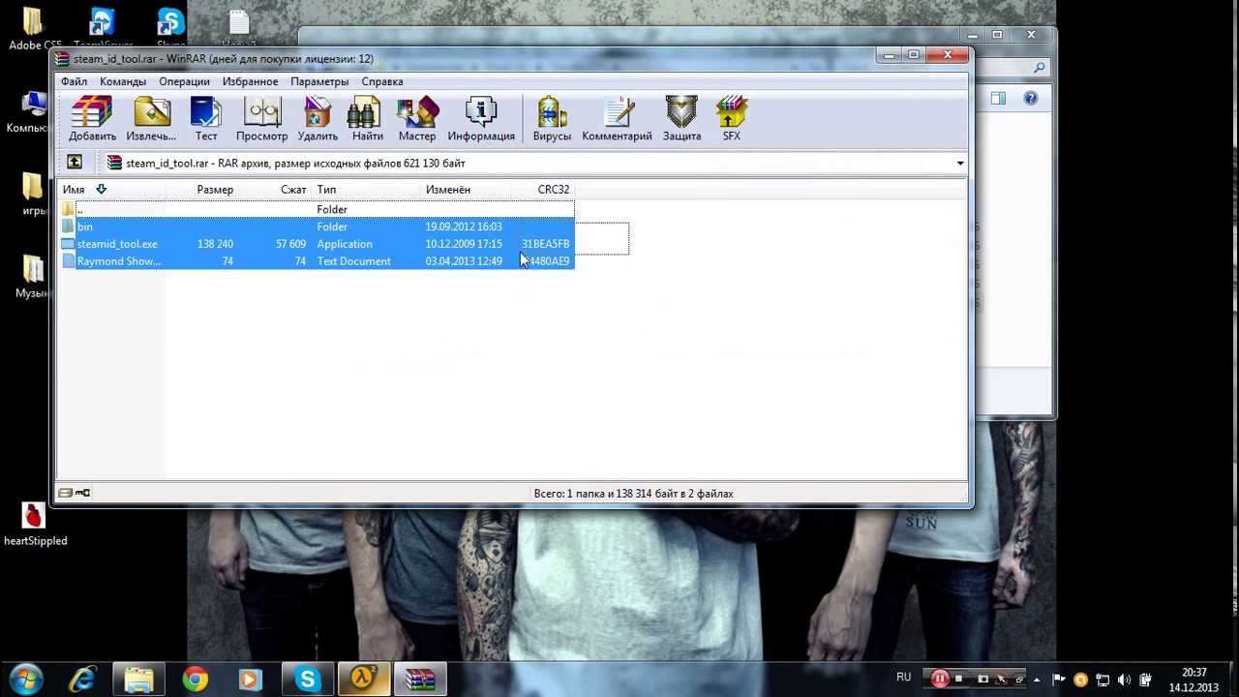
Task: Expand the archive path dropdown
Action: coord(960,163)
